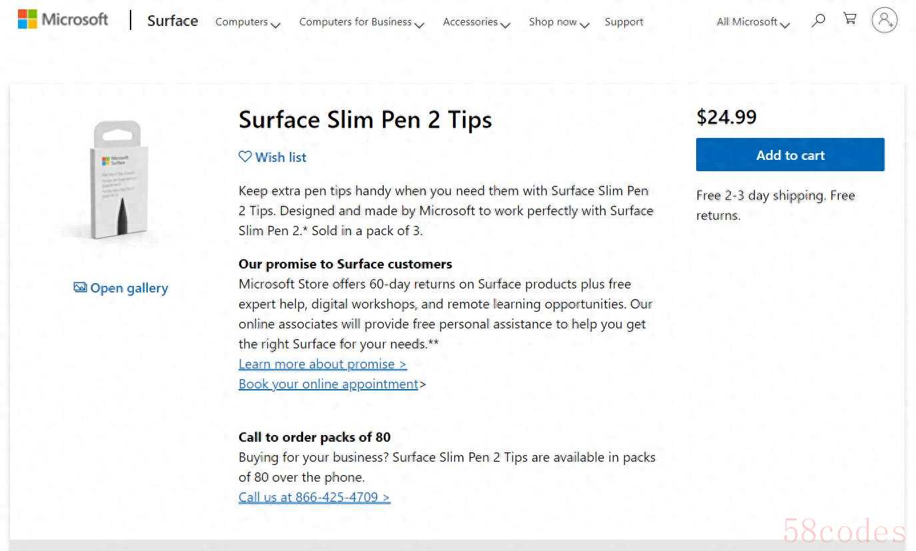Viewport: 916px width, 551px height.
Task: Click the pen tips product thumbnail
Action: (120, 180)
